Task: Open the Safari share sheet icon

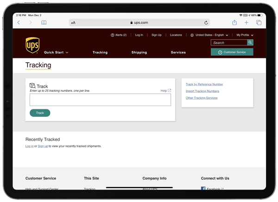Action: pos(234,22)
